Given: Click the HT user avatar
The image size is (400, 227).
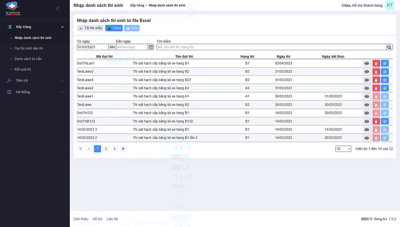Looking at the screenshot, I should 389,5.
